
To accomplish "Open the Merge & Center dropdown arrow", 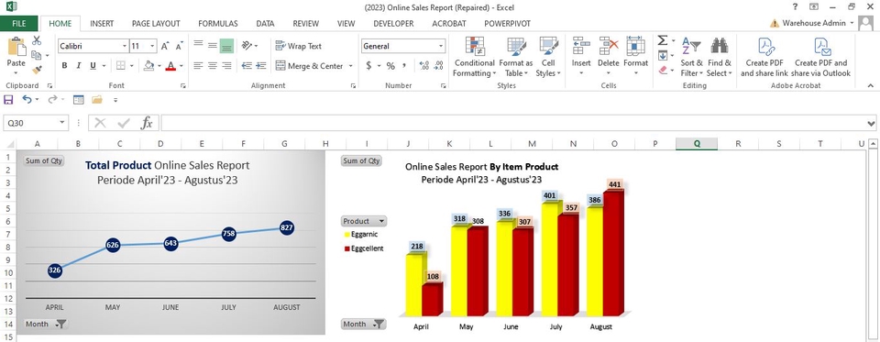I will (x=351, y=66).
